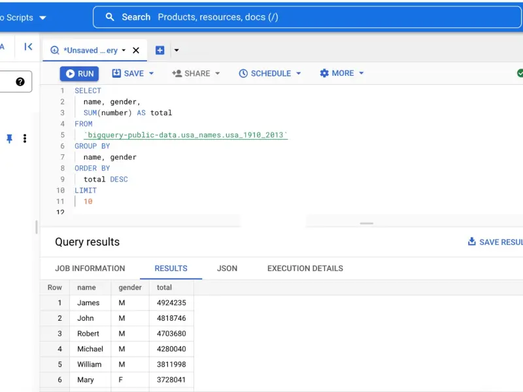Click the search magnifier icon
523x392 pixels.
[x=110, y=17]
